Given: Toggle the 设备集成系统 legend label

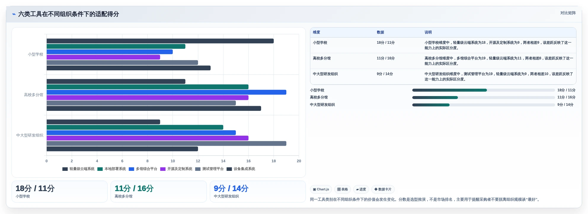Looking at the screenshot, I should coord(244,169).
